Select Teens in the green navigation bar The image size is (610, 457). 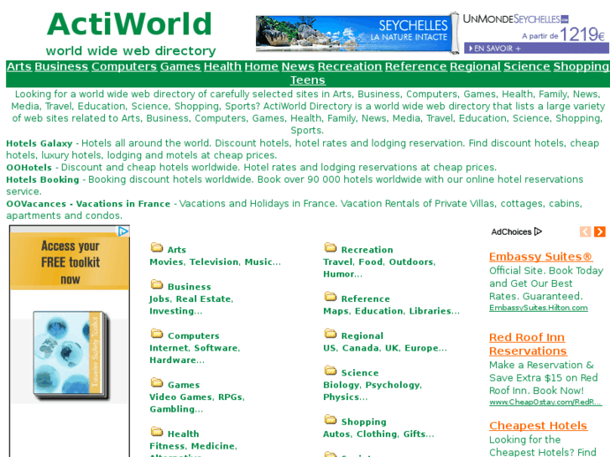coord(308,80)
